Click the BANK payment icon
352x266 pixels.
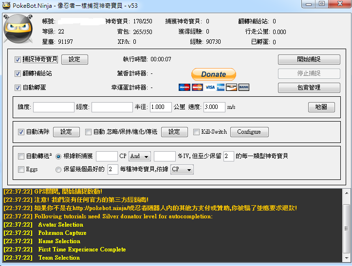coord(244,87)
